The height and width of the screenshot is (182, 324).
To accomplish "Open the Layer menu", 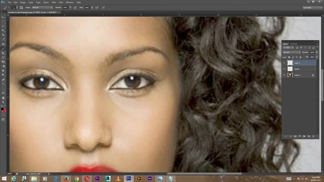I will coord(30,2).
